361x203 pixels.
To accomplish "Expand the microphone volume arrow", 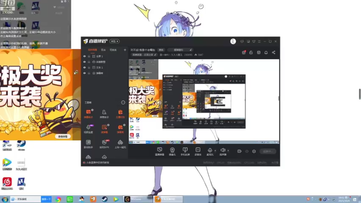I will pos(216,151).
